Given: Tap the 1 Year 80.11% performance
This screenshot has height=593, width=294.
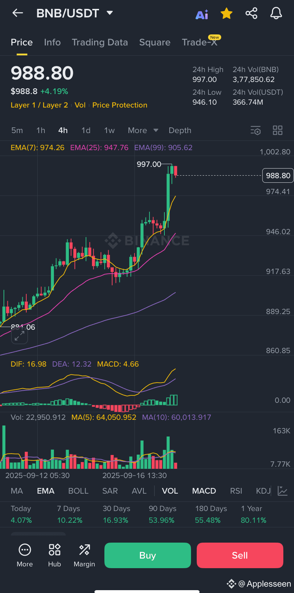Looking at the screenshot, I should point(254,514).
